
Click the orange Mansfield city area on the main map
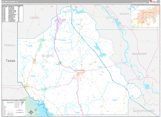[80, 74]
